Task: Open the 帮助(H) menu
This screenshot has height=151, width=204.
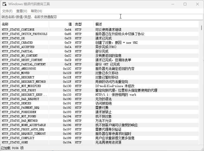Action: (x=36, y=11)
